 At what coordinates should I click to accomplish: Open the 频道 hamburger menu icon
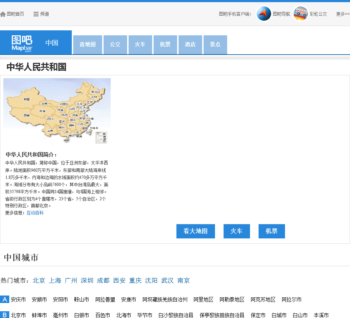pos(36,14)
